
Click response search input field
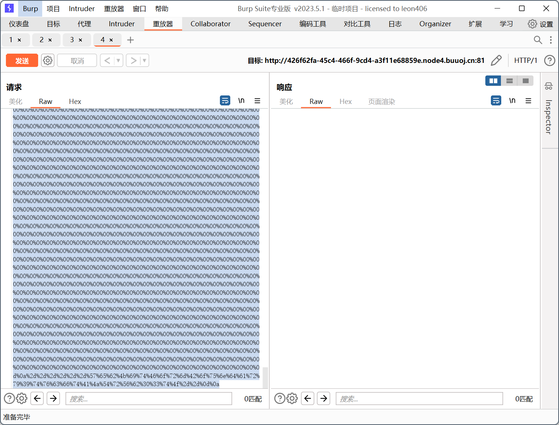419,399
